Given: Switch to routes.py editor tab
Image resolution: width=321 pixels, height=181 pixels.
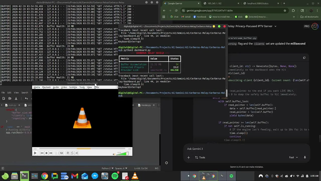Looking at the screenshot, I should [x=146, y=105].
